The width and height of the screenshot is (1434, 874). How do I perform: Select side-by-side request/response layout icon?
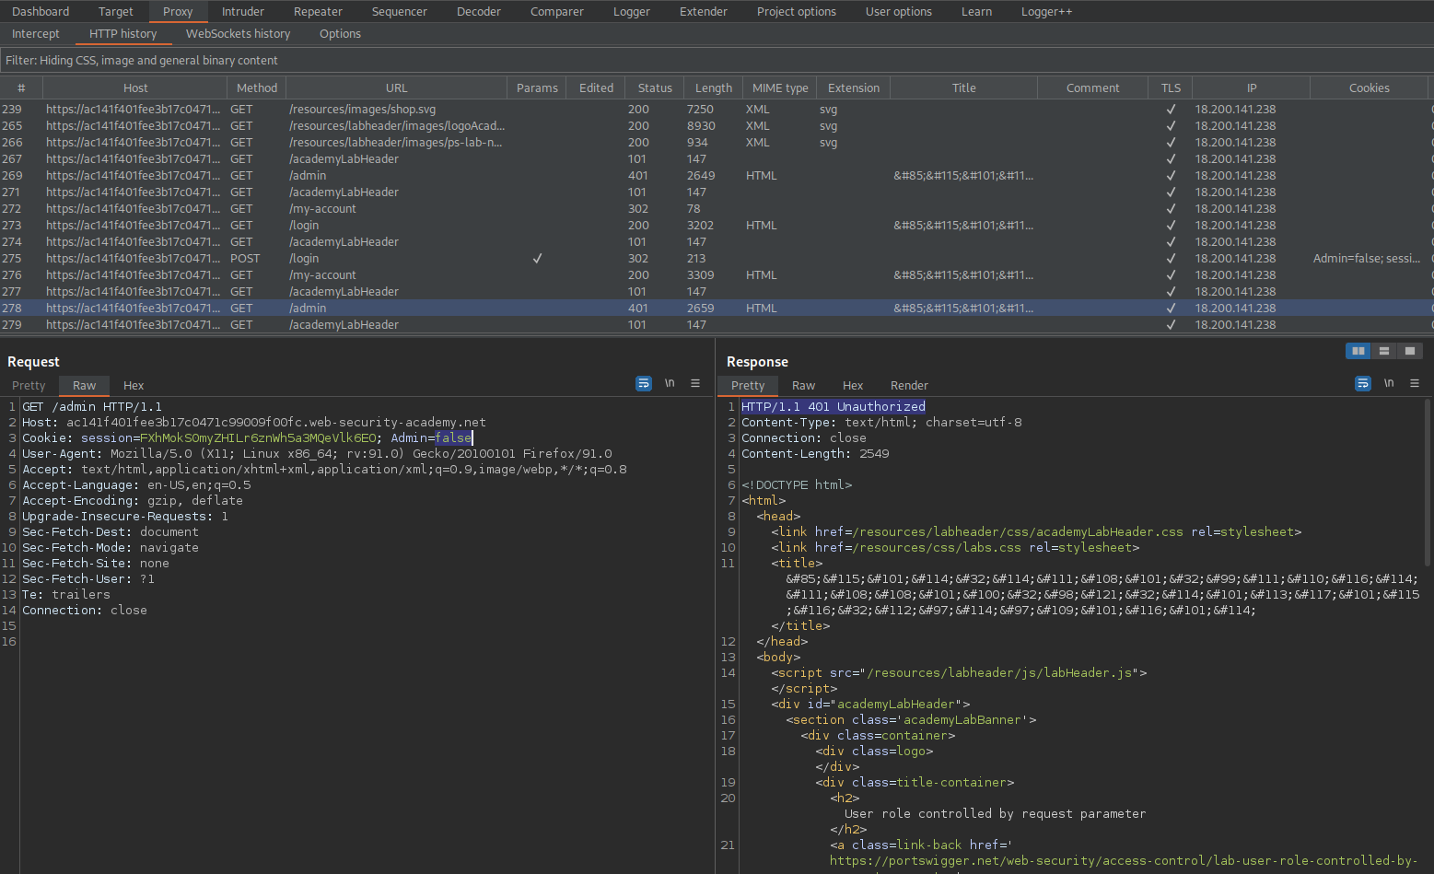tap(1358, 351)
